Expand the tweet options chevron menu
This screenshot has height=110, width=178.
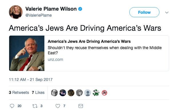click(x=167, y=12)
